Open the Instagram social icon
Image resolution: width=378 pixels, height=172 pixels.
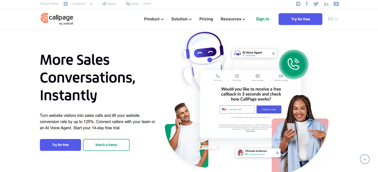[x=298, y=4]
